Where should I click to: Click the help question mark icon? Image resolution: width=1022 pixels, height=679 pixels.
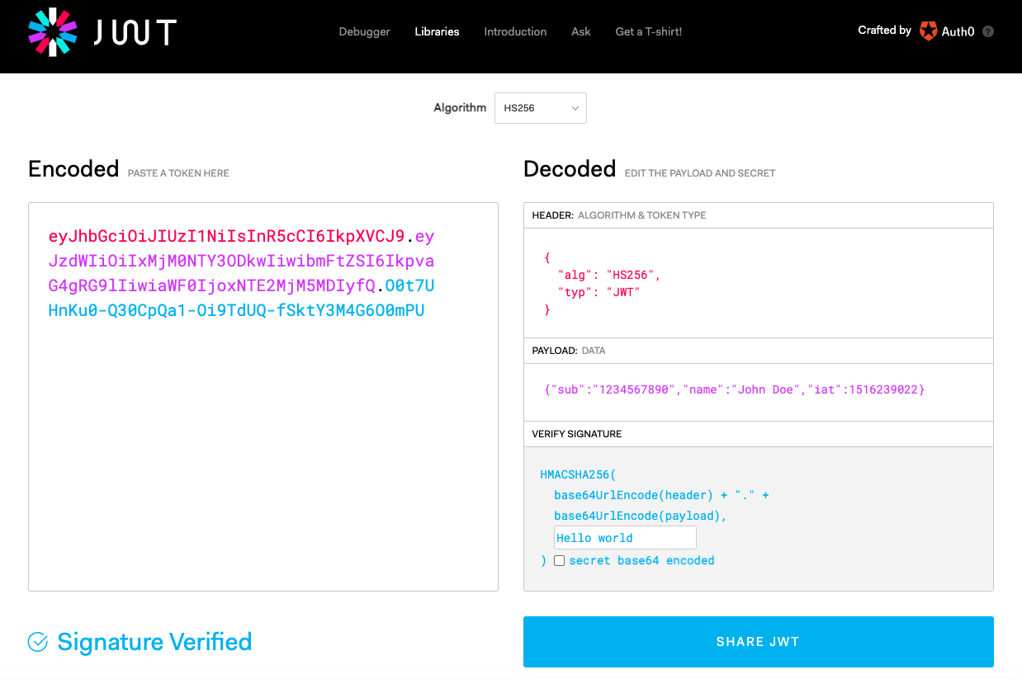tap(988, 31)
